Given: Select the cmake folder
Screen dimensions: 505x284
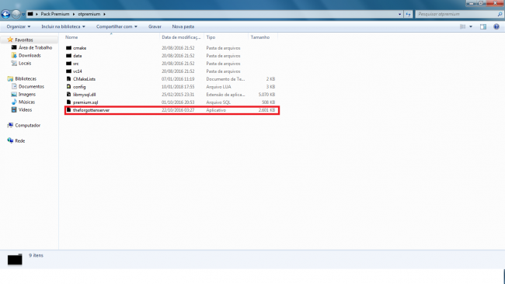Looking at the screenshot, I should 79,48.
